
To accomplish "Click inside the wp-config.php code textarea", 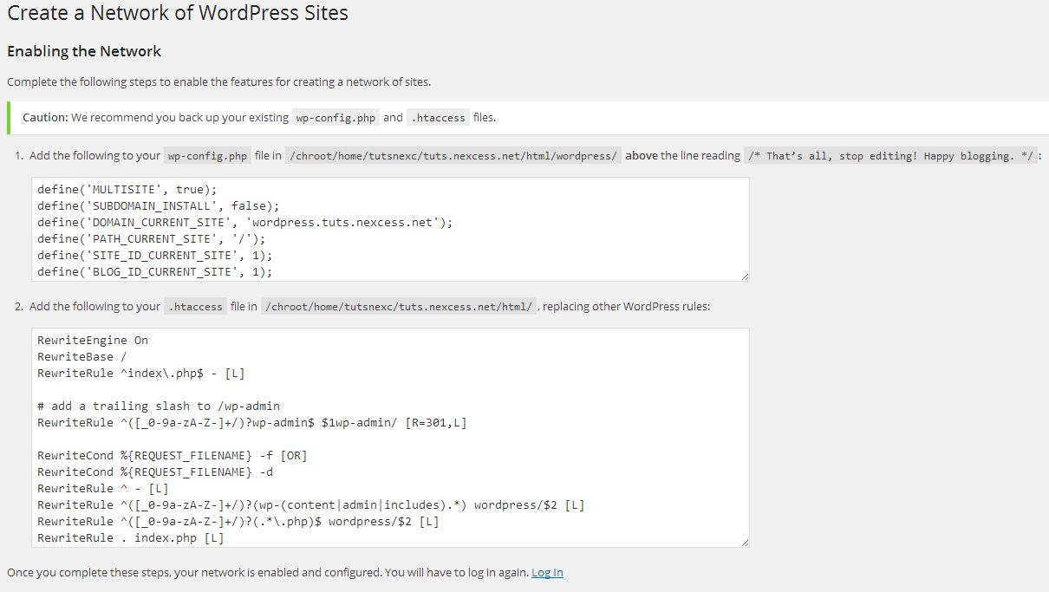I will tap(390, 229).
